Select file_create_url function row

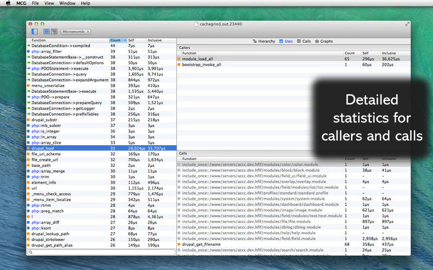click(101, 160)
